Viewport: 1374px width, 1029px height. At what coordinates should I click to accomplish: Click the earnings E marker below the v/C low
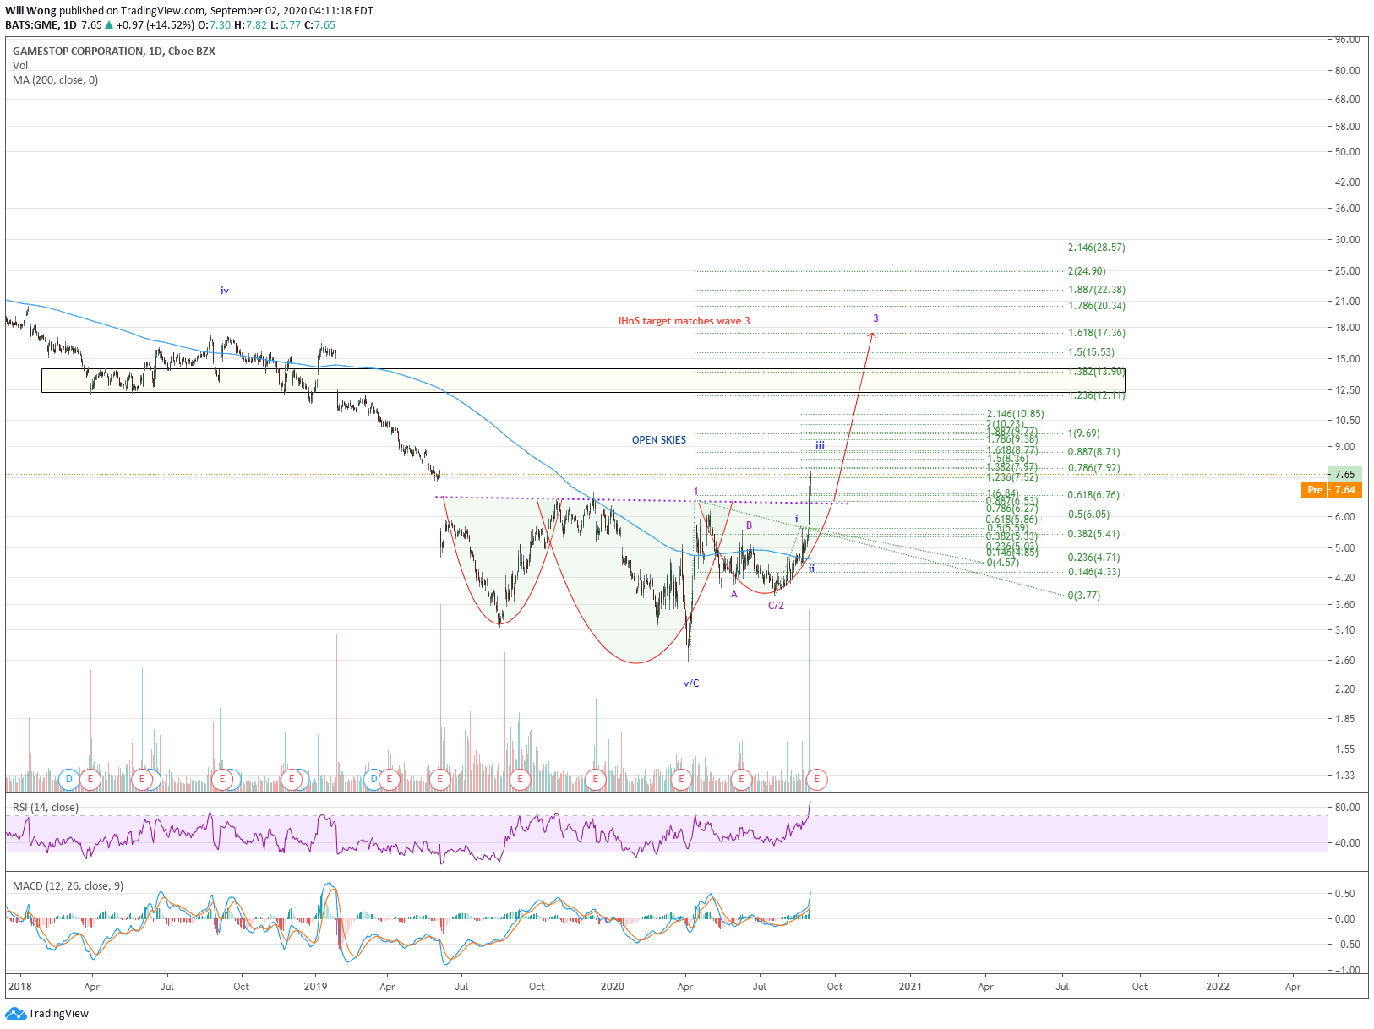(x=682, y=779)
